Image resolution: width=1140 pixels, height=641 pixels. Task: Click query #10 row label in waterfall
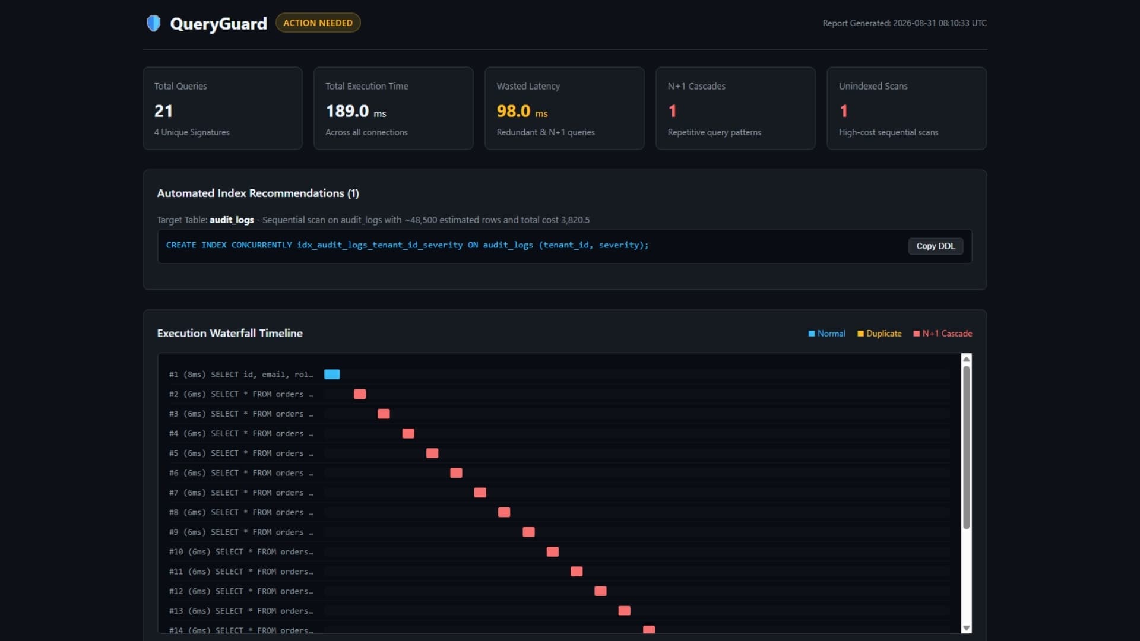(x=241, y=552)
